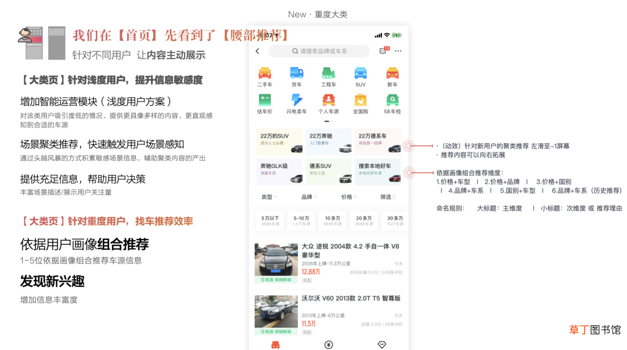Tap the yen price tab in bottom bar
The image size is (627, 350).
329,345
